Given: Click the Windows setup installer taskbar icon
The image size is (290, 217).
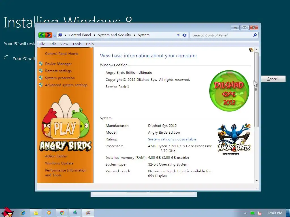Looking at the screenshot, I should [75, 213].
